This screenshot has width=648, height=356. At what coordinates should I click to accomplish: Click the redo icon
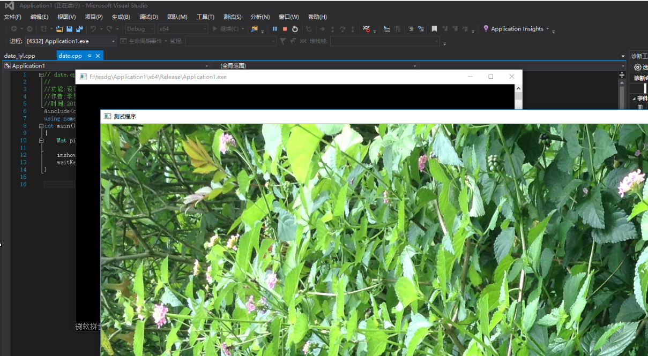pos(110,29)
